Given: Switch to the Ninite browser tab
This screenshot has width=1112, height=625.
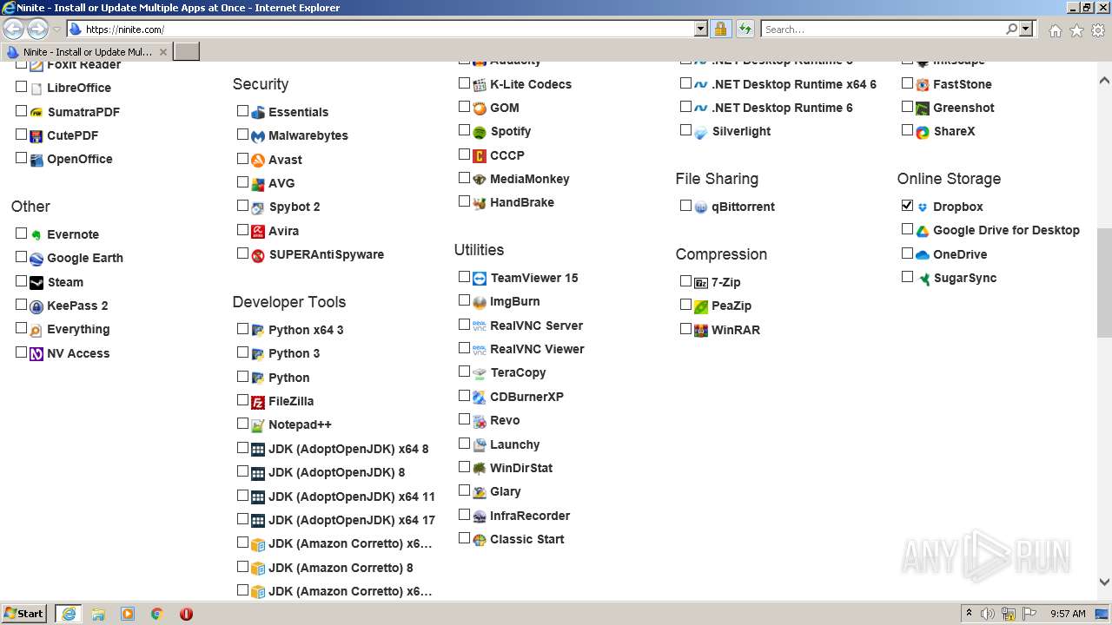Looking at the screenshot, I should [x=87, y=52].
